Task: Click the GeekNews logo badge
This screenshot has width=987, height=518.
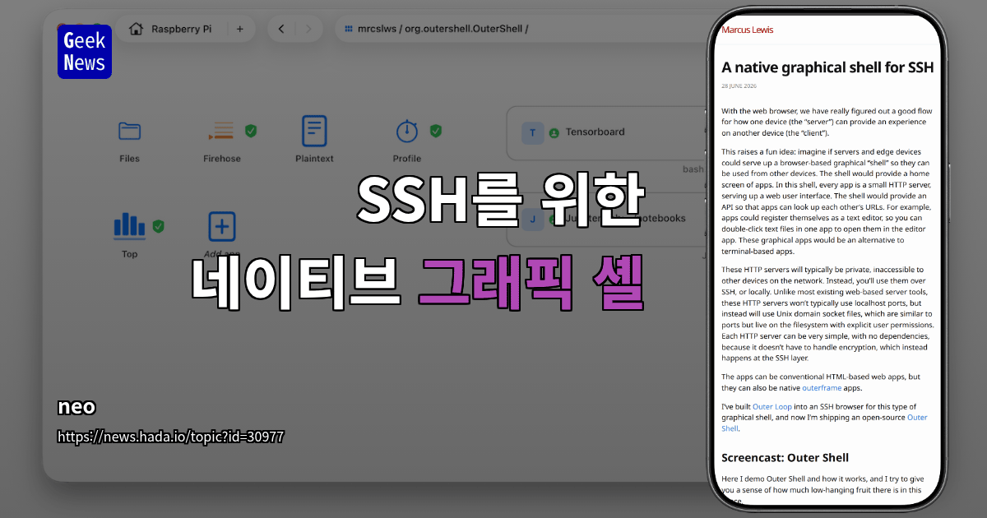Action: point(85,52)
